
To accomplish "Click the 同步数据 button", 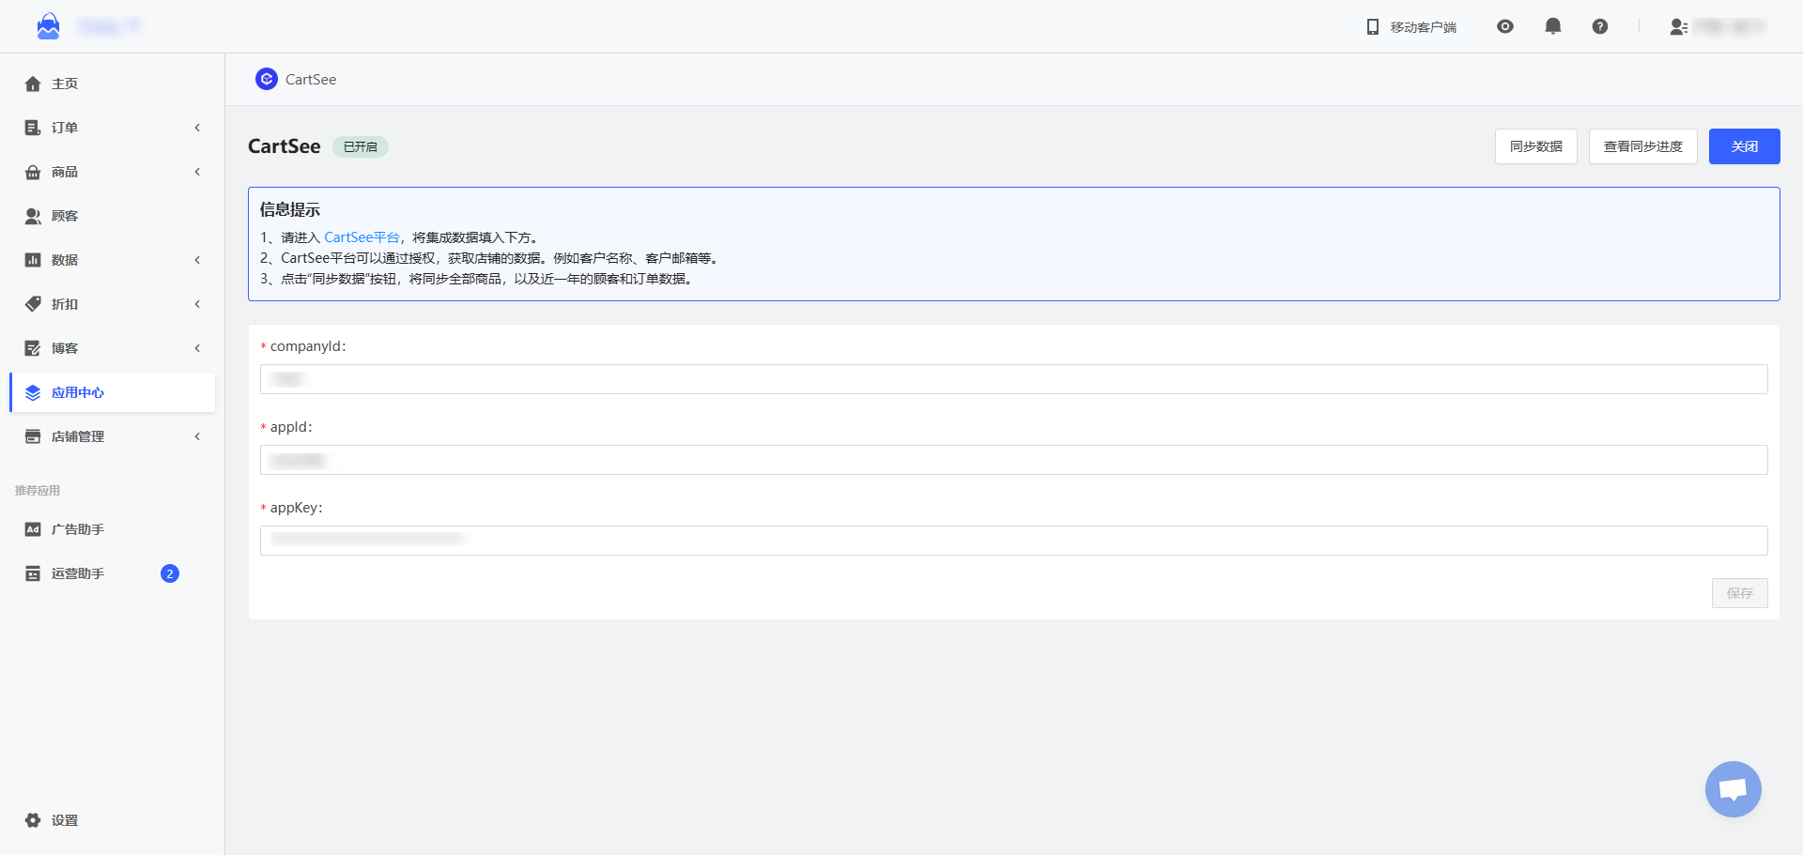I will pyautogui.click(x=1536, y=146).
